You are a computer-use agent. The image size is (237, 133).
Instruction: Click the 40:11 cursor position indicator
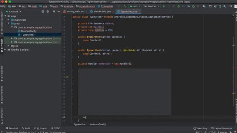tap(198, 132)
